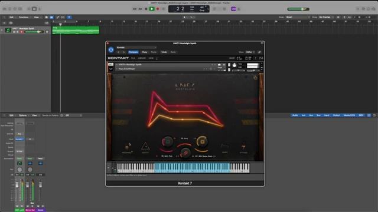The width and height of the screenshot is (378, 212).
Task: Toggle the Kontakt plugin power button
Action: [111, 49]
